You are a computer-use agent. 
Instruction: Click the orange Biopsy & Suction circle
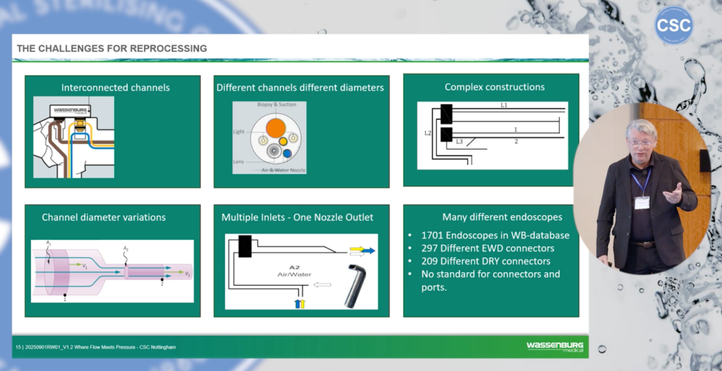pyautogui.click(x=276, y=128)
